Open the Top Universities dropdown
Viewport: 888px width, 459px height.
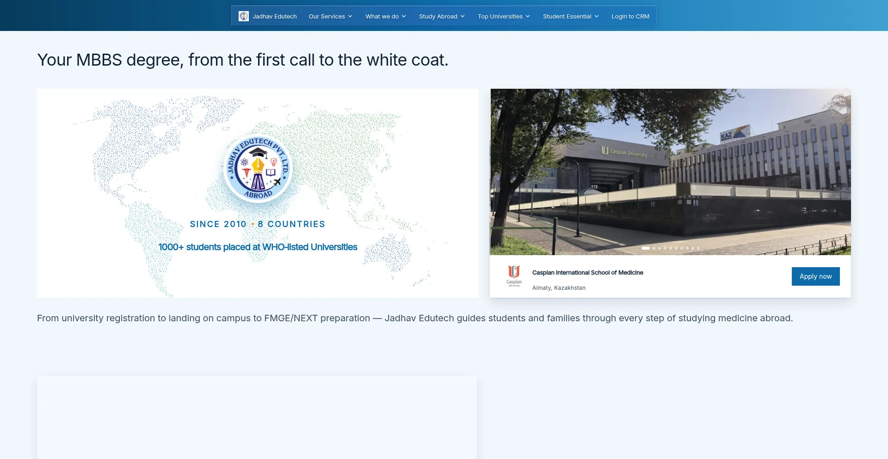pos(504,16)
